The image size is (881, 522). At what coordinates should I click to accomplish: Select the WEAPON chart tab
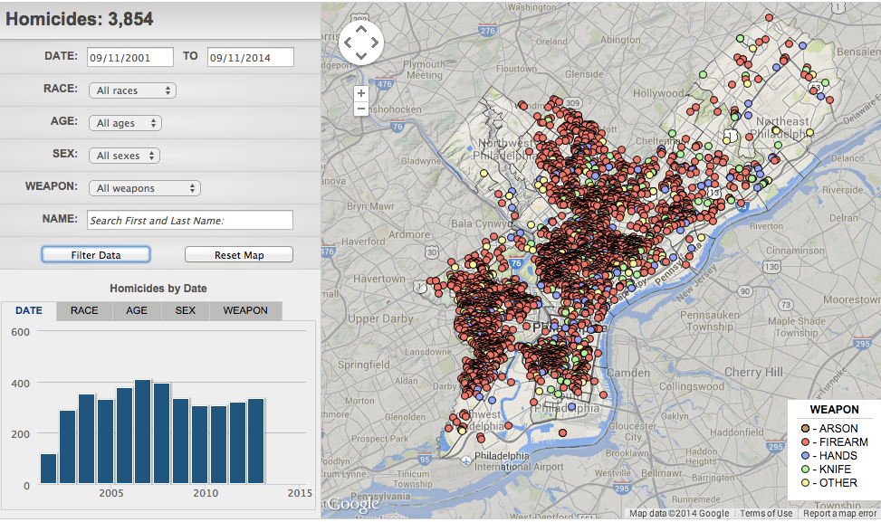pos(245,310)
